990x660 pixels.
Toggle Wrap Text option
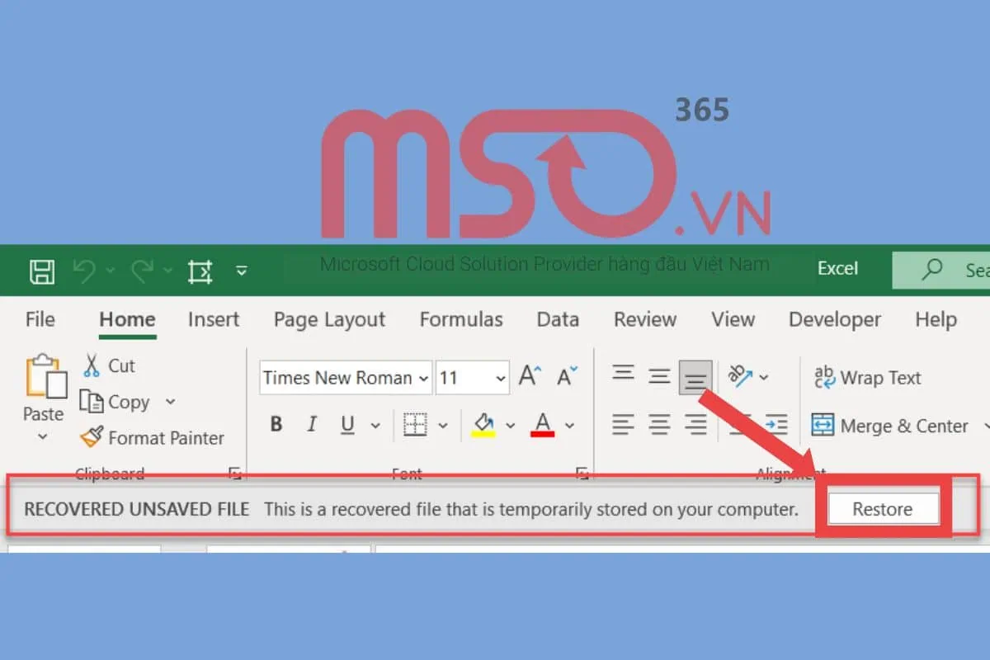[866, 378]
